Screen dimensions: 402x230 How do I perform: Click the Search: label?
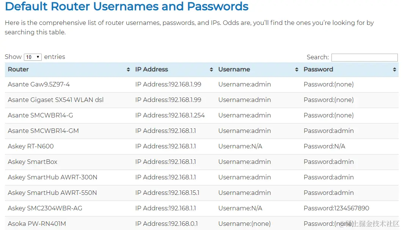318,57
